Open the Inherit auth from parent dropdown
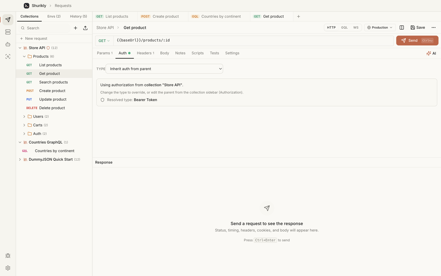The image size is (441, 276). click(x=164, y=69)
